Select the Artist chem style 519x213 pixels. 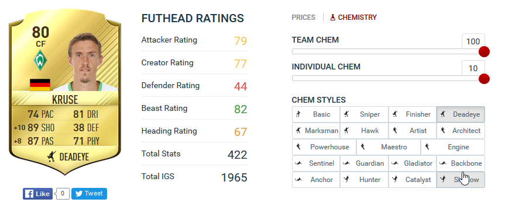click(413, 131)
